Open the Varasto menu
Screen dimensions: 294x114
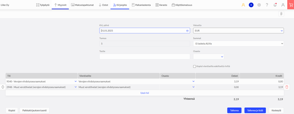point(161,5)
